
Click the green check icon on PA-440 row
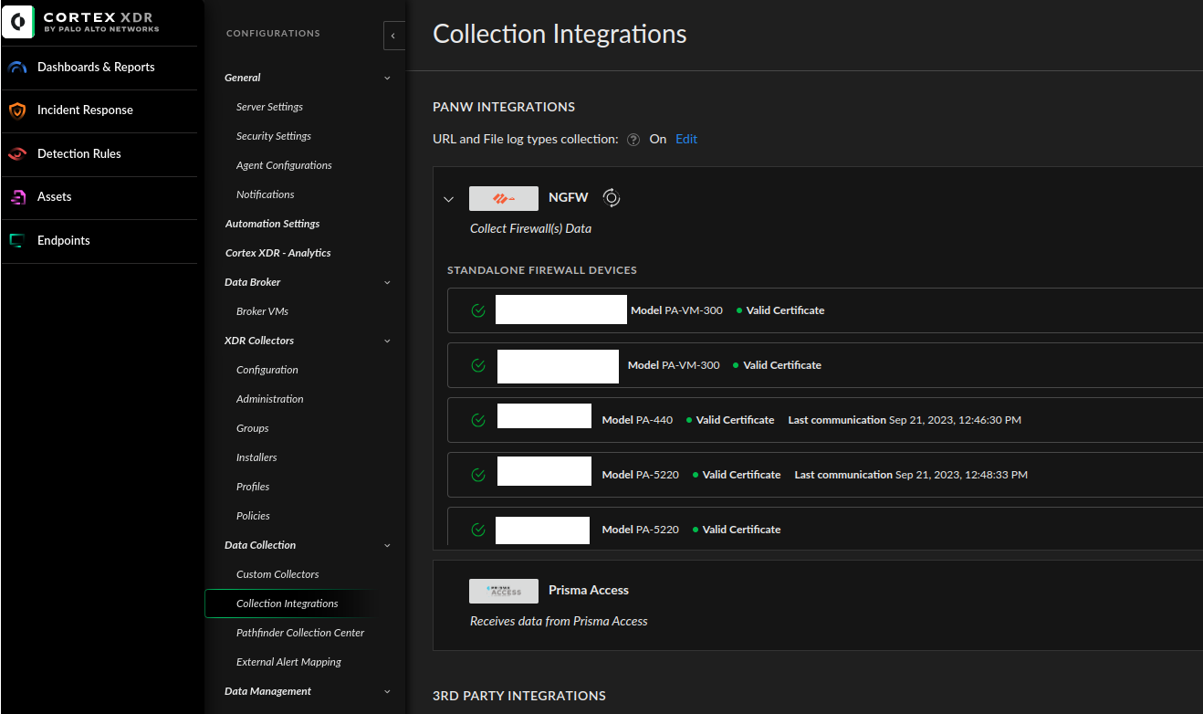[477, 420]
